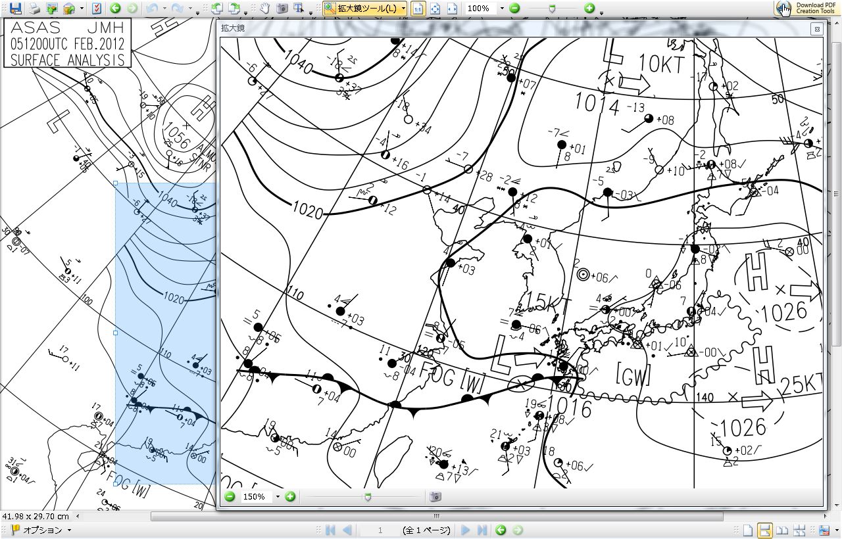The image size is (842, 539).
Task: Click the 拡大鏡ツール(L) loupe tool button
Action: [361, 9]
